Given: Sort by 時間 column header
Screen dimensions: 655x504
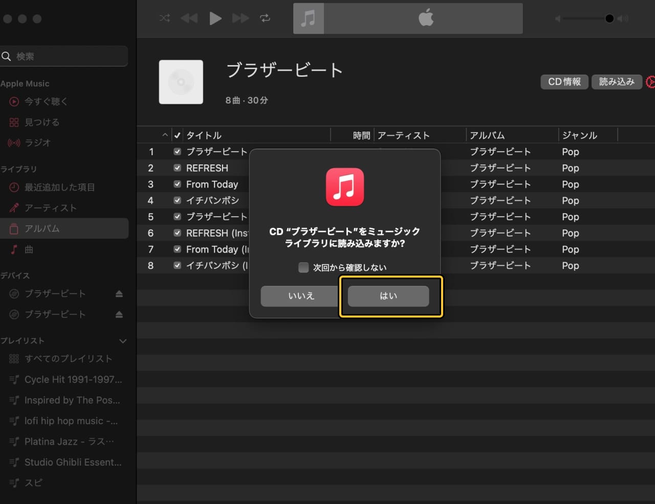Looking at the screenshot, I should tap(361, 135).
